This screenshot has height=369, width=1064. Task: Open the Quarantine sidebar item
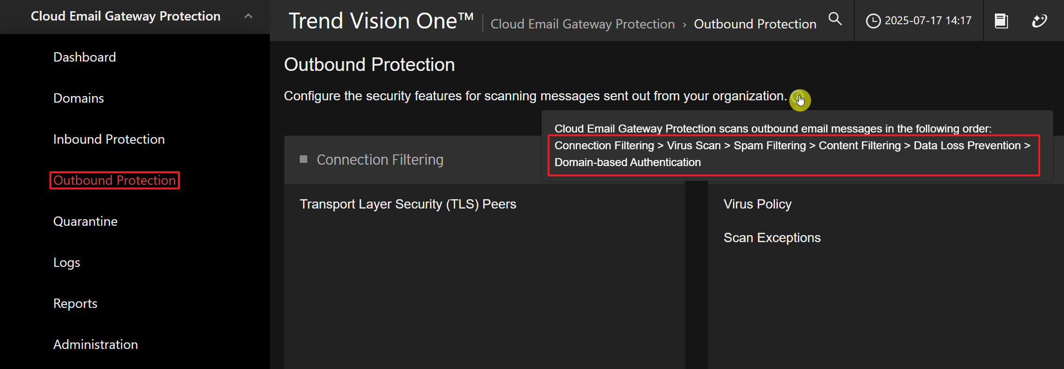coord(85,222)
